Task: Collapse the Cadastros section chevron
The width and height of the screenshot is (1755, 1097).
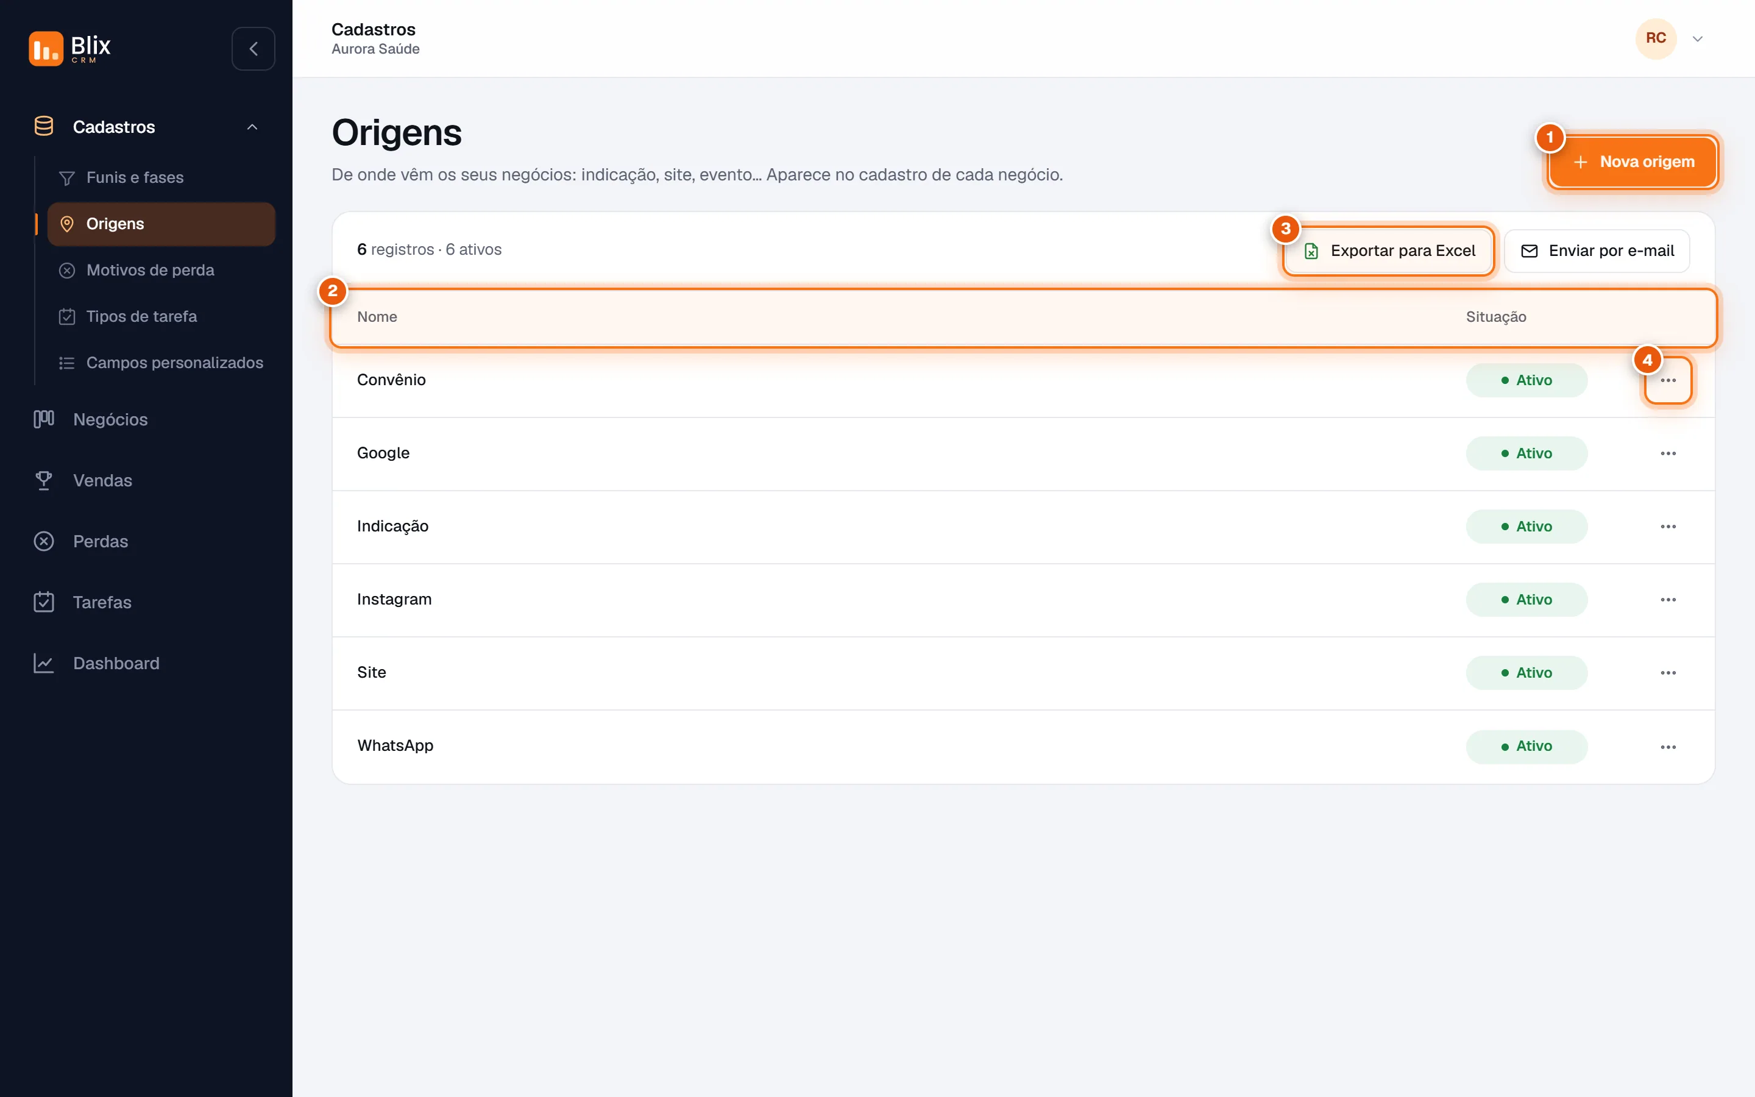Action: tap(252, 127)
